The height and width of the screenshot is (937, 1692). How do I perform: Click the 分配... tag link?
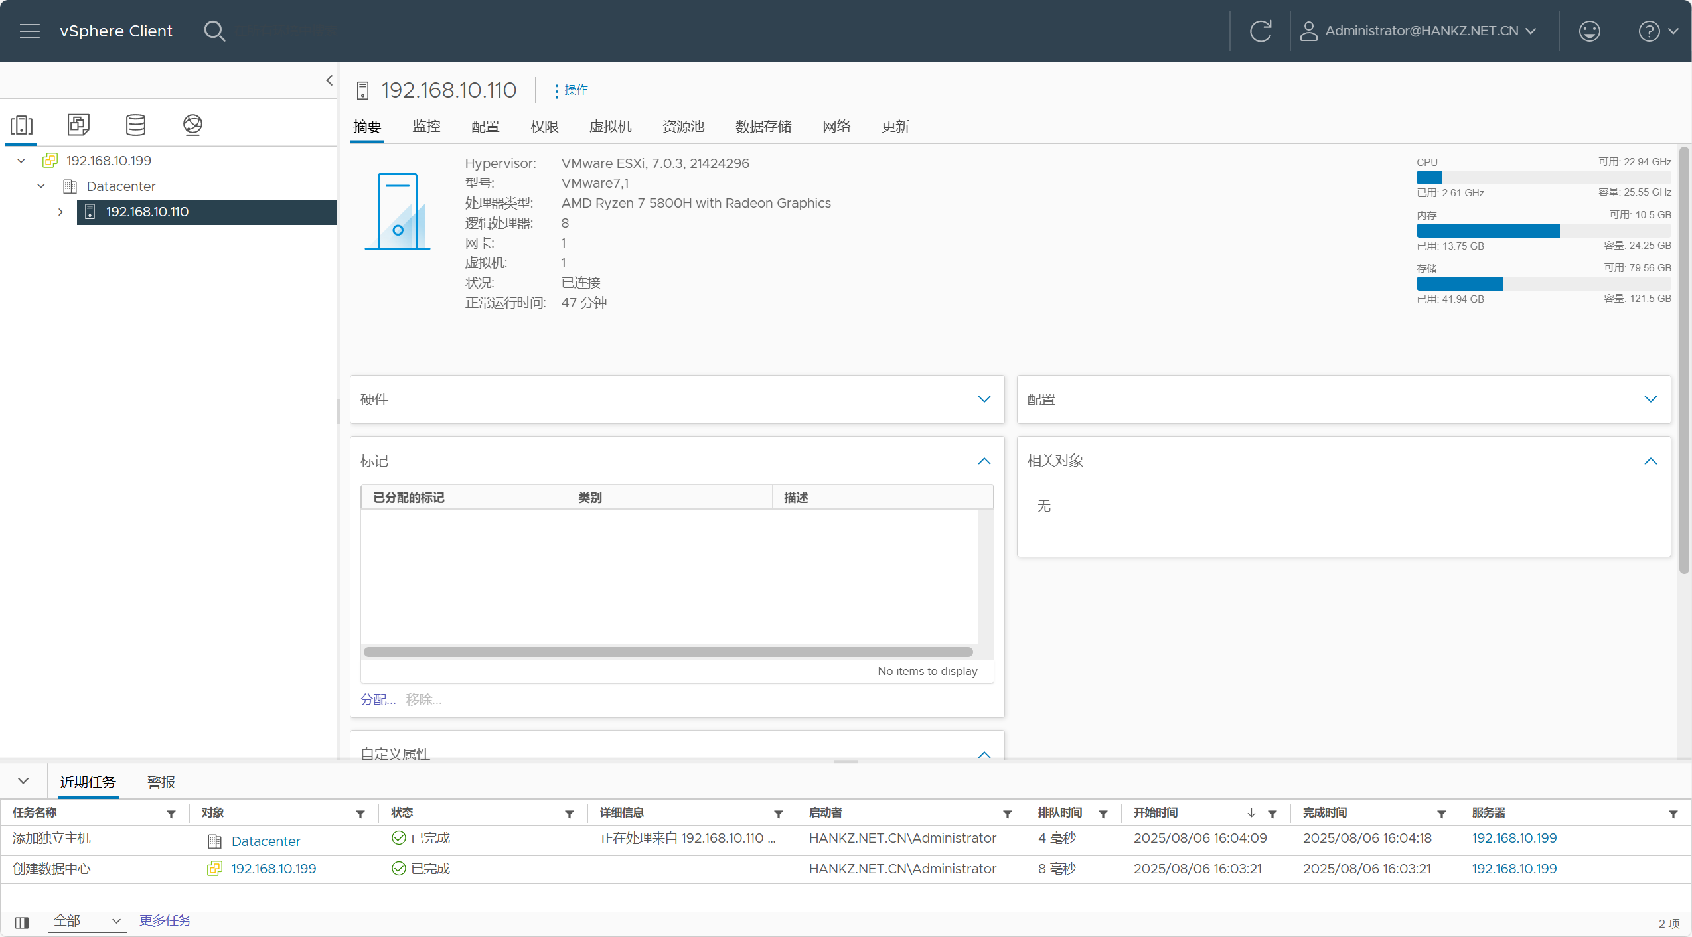[x=378, y=699]
